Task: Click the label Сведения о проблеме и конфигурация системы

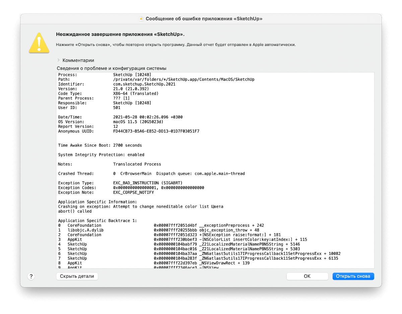Action: [111, 68]
